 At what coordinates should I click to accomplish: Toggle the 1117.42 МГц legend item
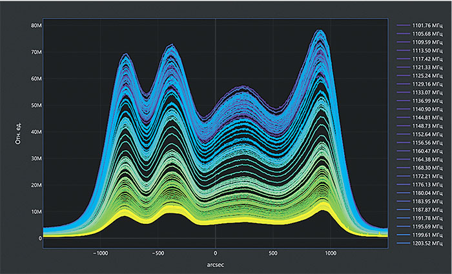pyautogui.click(x=426, y=59)
